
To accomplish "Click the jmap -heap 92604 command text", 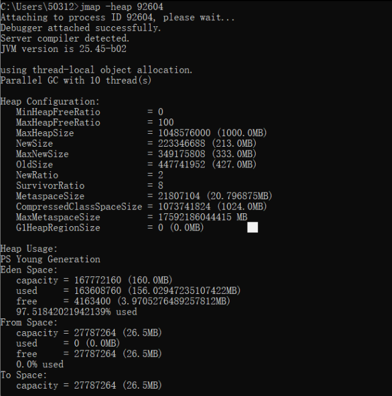I will coord(122,7).
